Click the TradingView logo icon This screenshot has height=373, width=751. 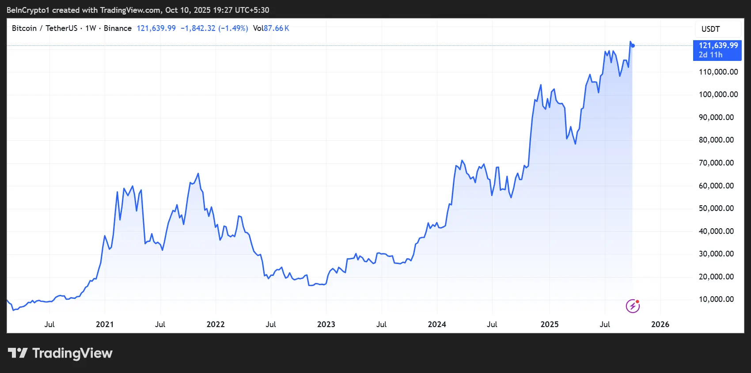[18, 353]
